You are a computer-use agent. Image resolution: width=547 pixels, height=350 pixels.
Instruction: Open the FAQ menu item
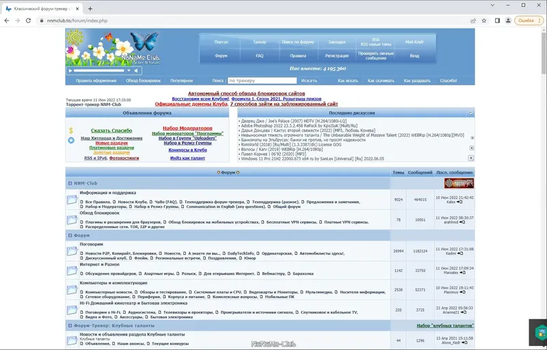coord(260,56)
